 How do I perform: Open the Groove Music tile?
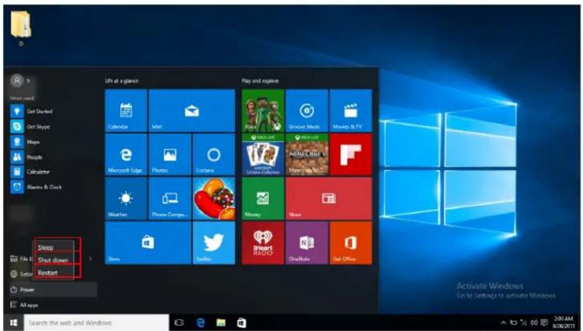307,111
